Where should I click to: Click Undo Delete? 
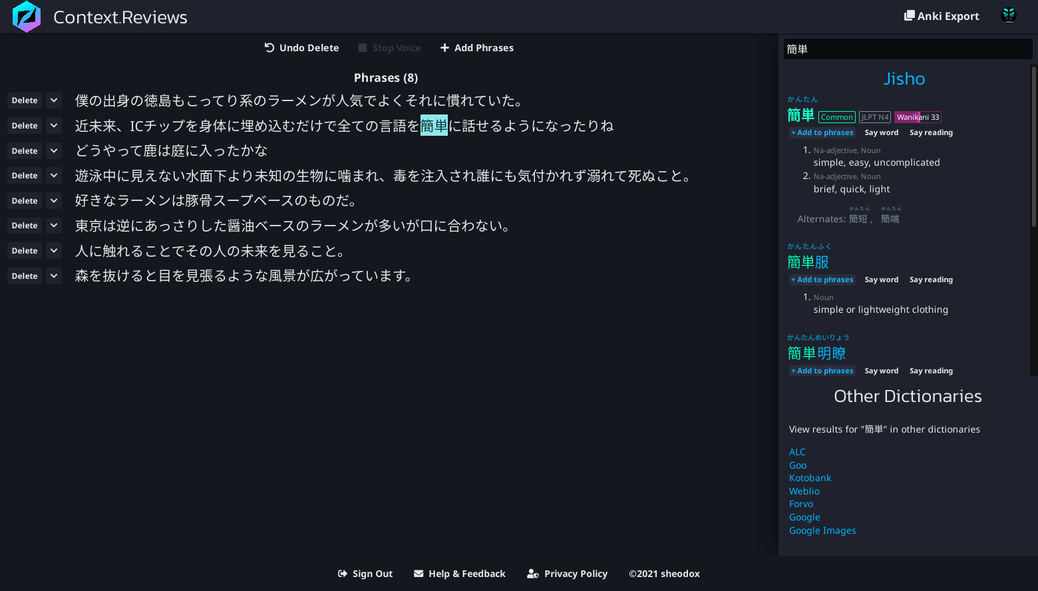[x=301, y=48]
